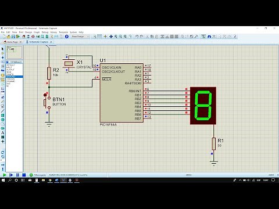Zoom out with the magnifier minus icon
This screenshot has width=279, height=209.
point(120,37)
